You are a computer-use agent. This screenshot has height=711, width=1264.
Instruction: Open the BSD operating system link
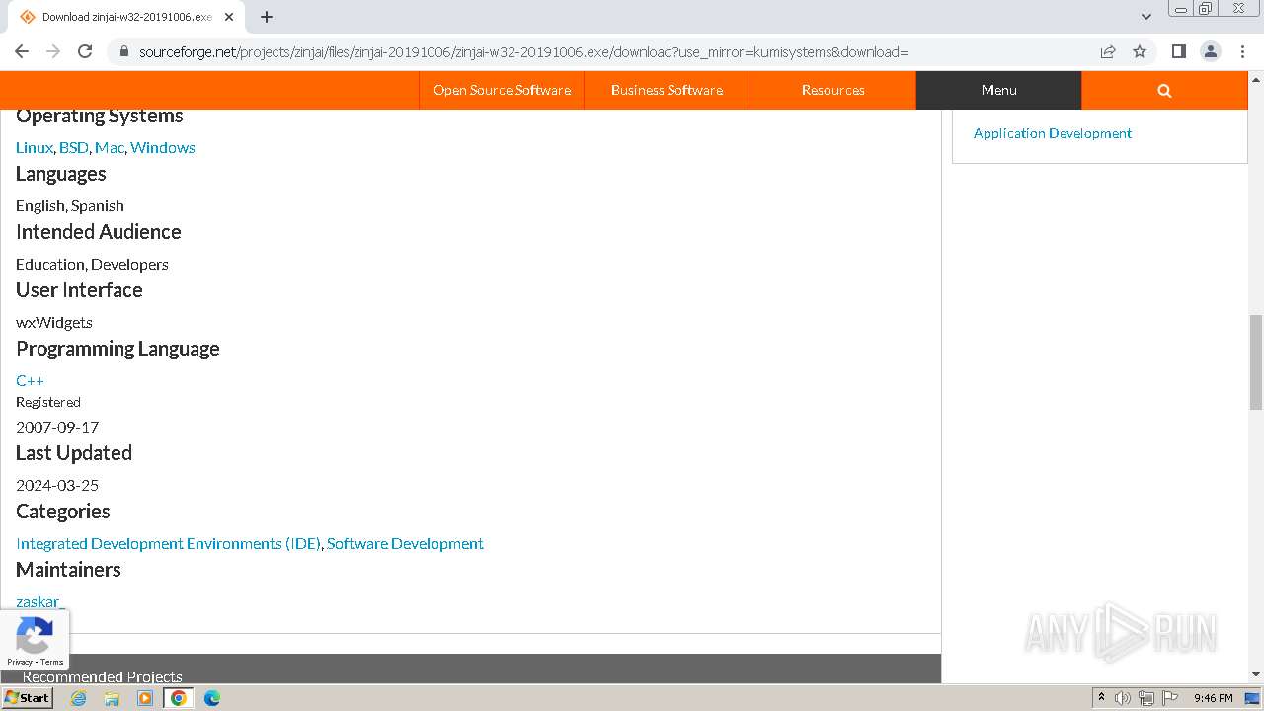[73, 147]
